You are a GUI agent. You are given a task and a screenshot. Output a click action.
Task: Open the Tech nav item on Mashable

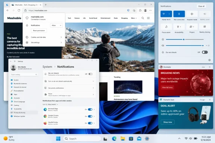coord(69,18)
